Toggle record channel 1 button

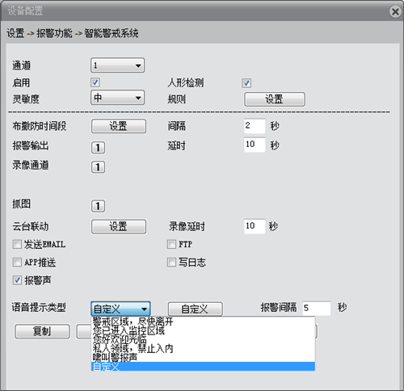98,167
